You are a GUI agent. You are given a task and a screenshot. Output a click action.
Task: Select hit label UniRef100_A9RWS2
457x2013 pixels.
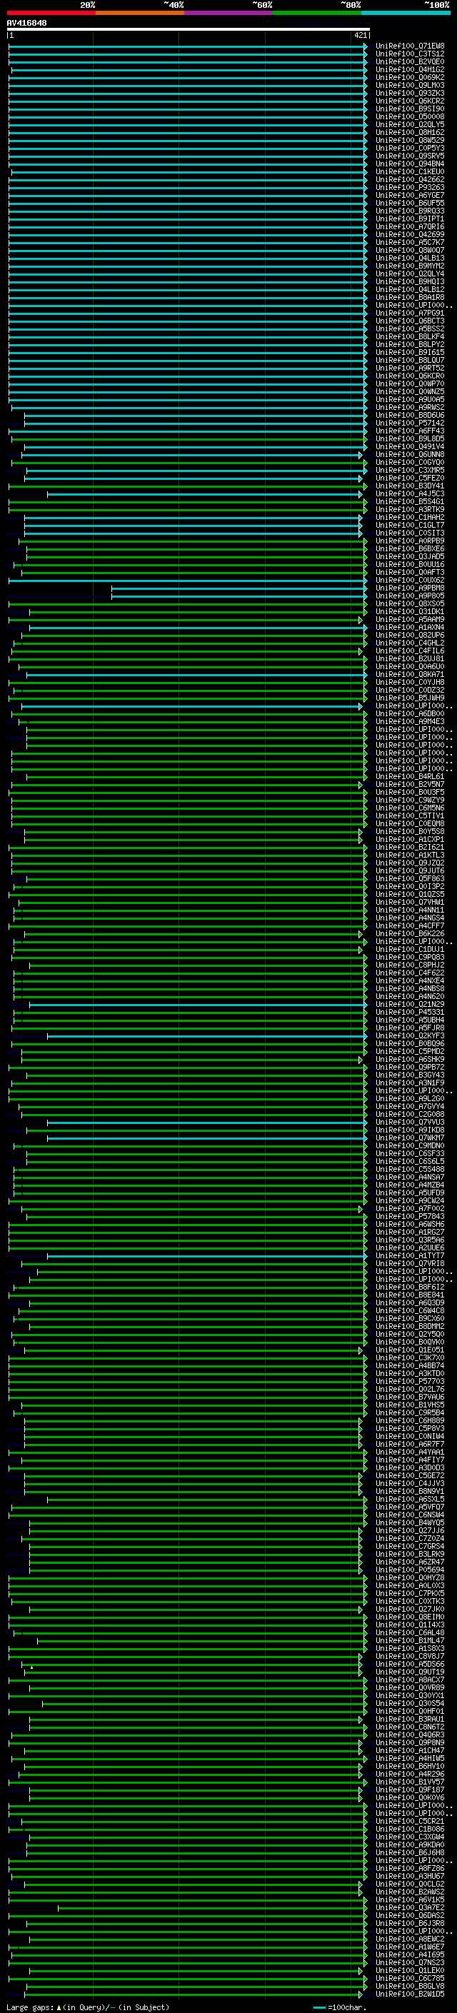pos(410,407)
